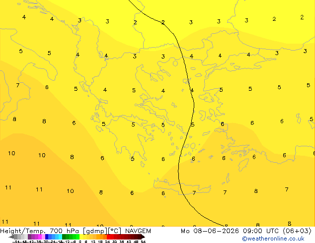Screen dimensions: 315x243
Task: Click the (06+03) forecast run label
Action: click(297, 231)
